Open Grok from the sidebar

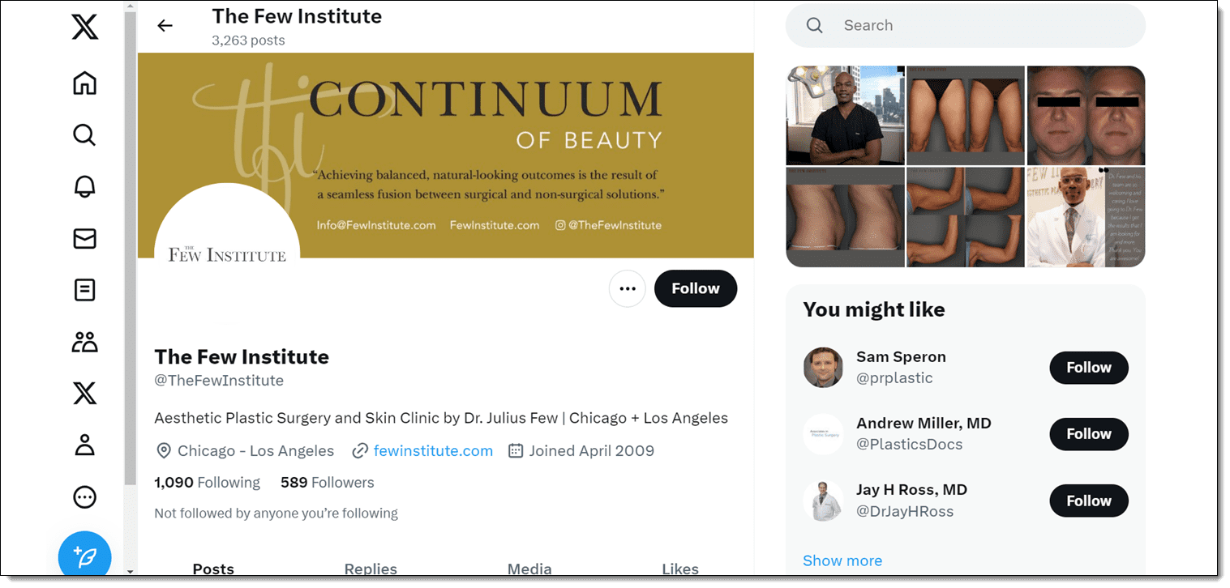coord(84,290)
